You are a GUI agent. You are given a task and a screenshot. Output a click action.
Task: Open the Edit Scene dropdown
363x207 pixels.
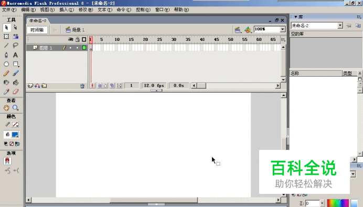point(238,30)
